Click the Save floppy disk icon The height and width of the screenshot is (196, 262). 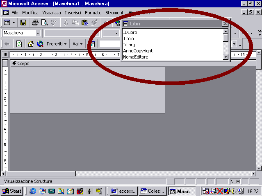click(23, 23)
